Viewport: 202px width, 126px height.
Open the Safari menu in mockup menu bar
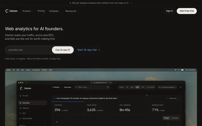coord(9,70)
